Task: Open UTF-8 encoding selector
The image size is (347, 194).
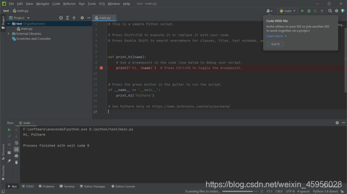Action: tap(290, 191)
